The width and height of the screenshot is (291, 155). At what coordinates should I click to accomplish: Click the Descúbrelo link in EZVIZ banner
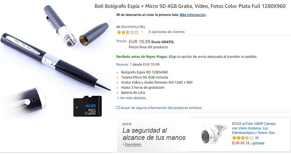(133, 144)
